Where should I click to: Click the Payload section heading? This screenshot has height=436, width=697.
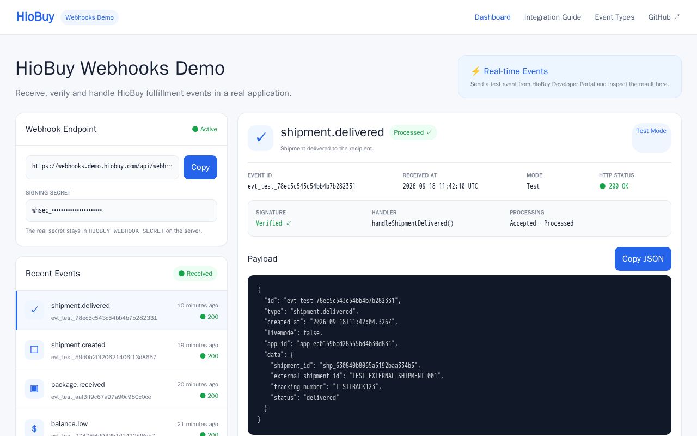(x=262, y=259)
